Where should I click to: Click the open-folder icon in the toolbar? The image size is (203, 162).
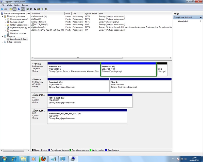(x=39, y=9)
